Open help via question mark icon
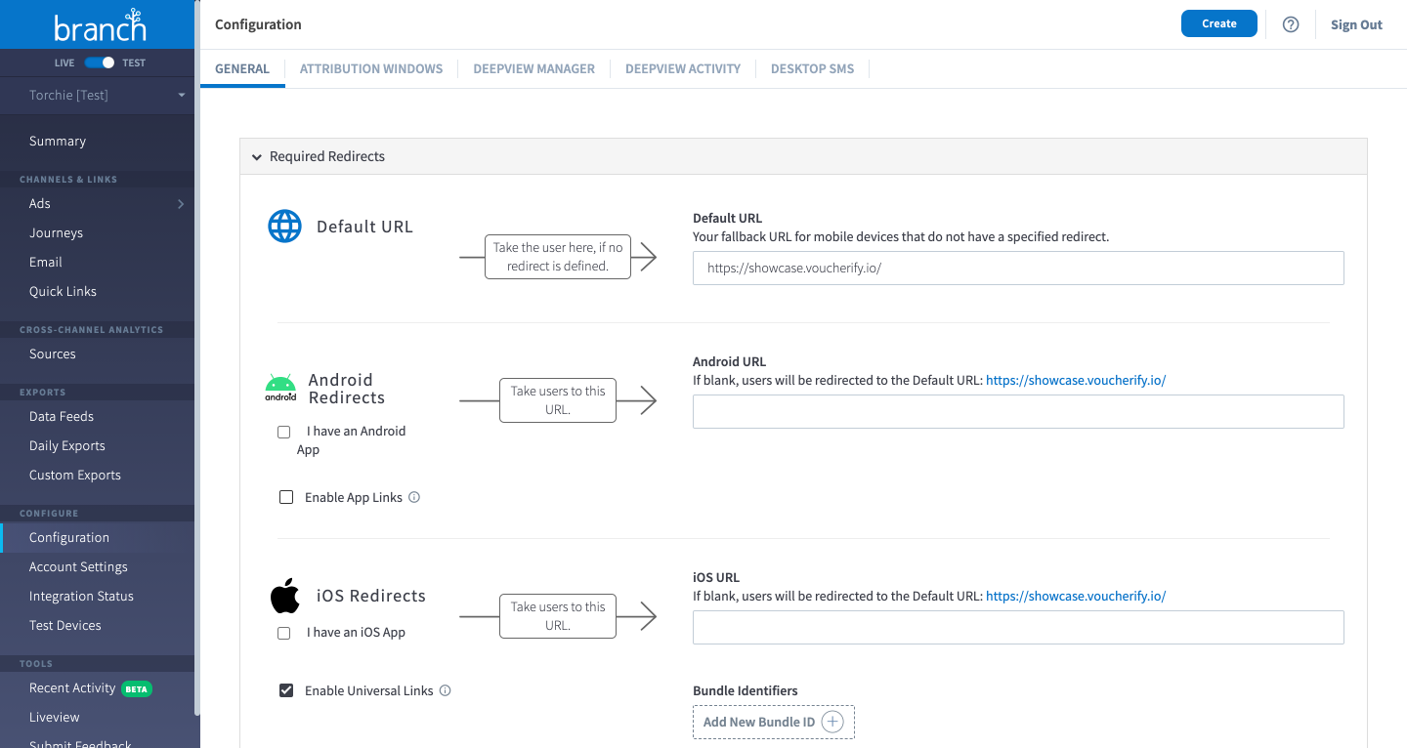The width and height of the screenshot is (1407, 748). pos(1291,24)
